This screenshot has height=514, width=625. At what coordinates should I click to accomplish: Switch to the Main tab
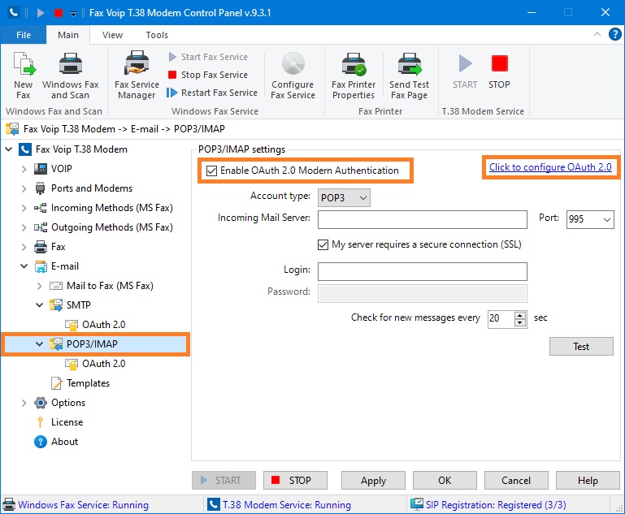68,35
